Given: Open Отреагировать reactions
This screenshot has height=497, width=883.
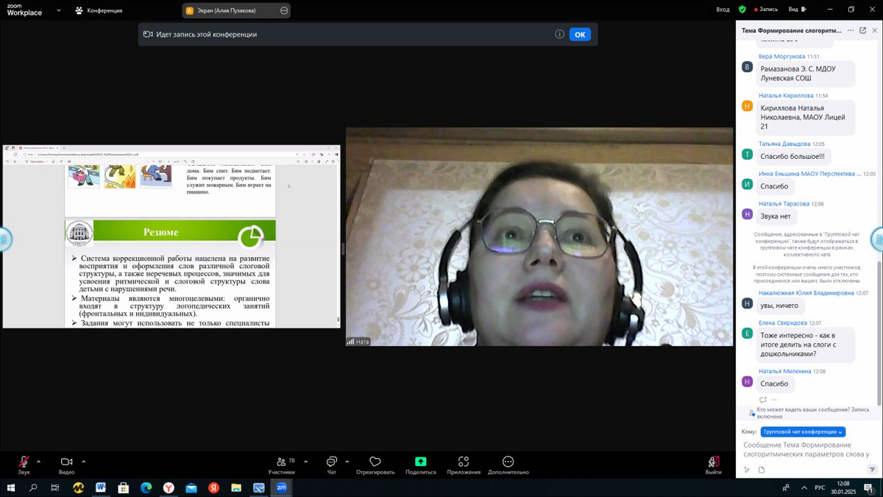Looking at the screenshot, I should 375,465.
